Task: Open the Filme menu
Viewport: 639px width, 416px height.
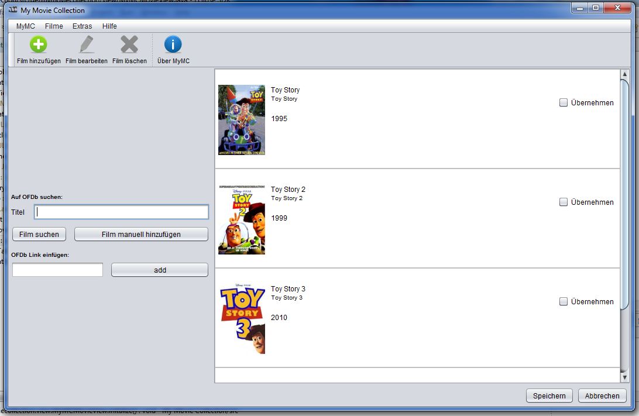Action: (x=54, y=26)
